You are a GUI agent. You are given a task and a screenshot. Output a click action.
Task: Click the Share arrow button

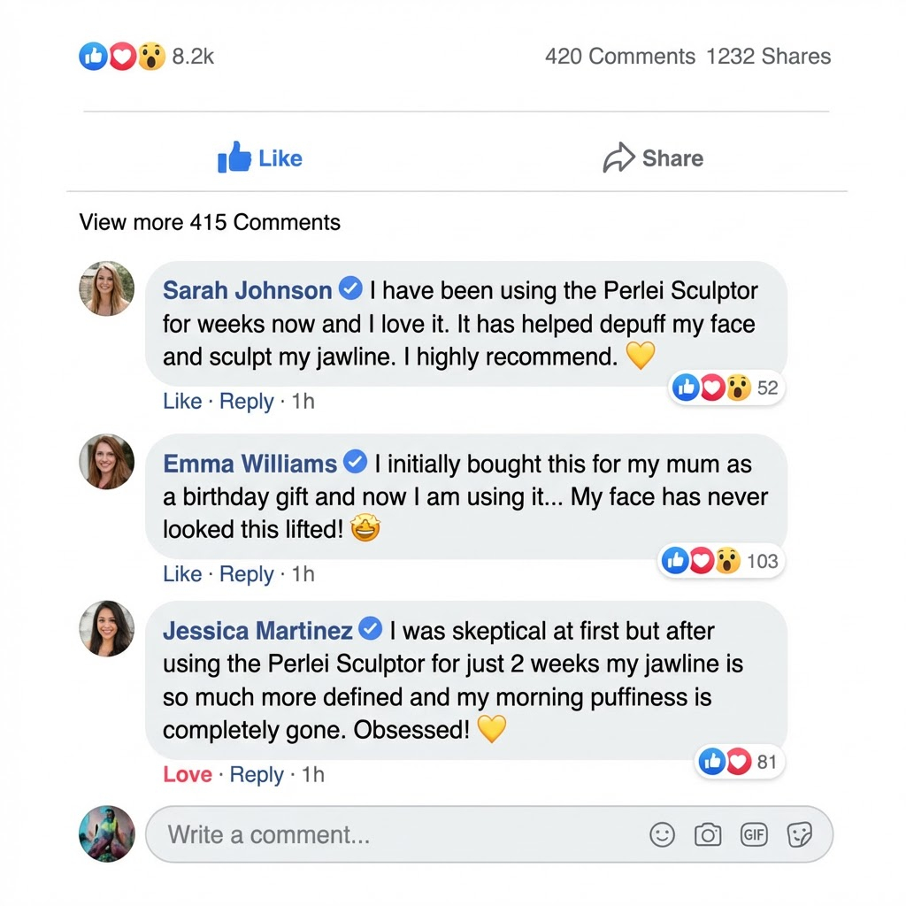click(x=653, y=159)
